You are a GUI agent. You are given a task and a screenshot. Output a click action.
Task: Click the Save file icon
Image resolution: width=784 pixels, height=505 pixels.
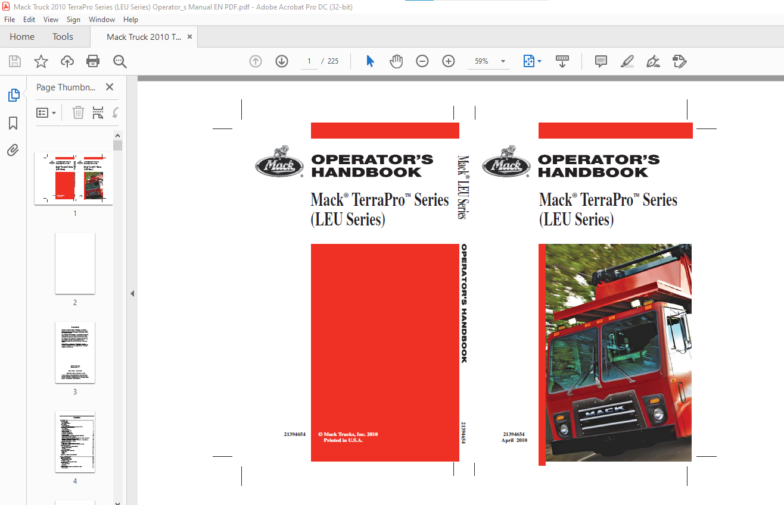click(x=15, y=61)
